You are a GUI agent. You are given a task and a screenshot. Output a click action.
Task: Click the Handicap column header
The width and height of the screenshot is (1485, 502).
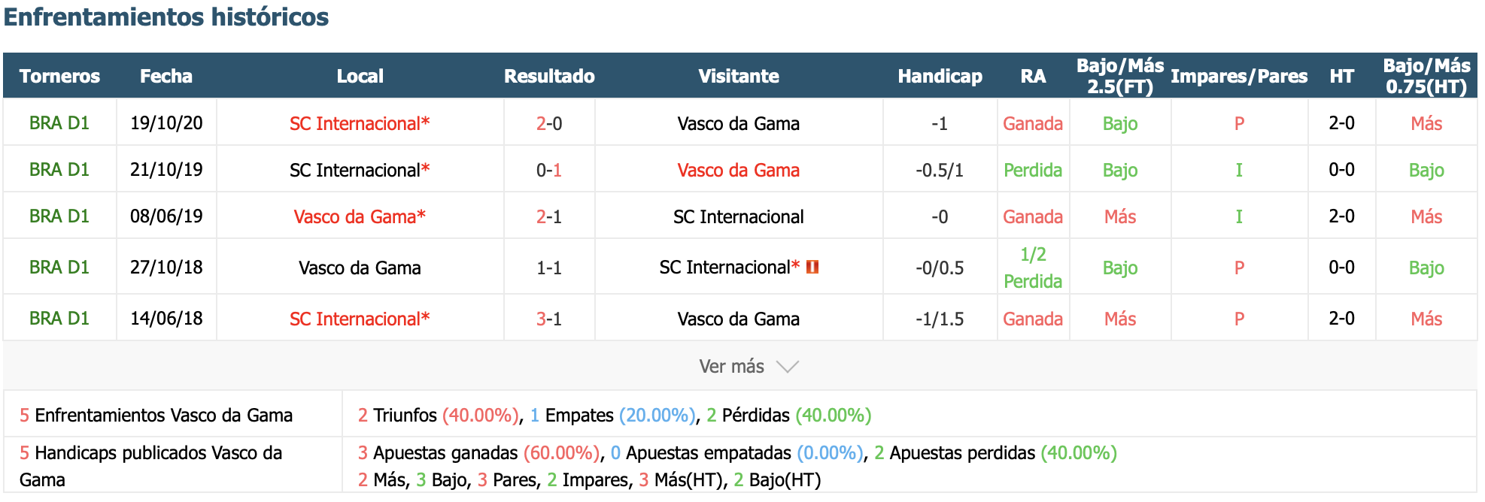tap(940, 76)
